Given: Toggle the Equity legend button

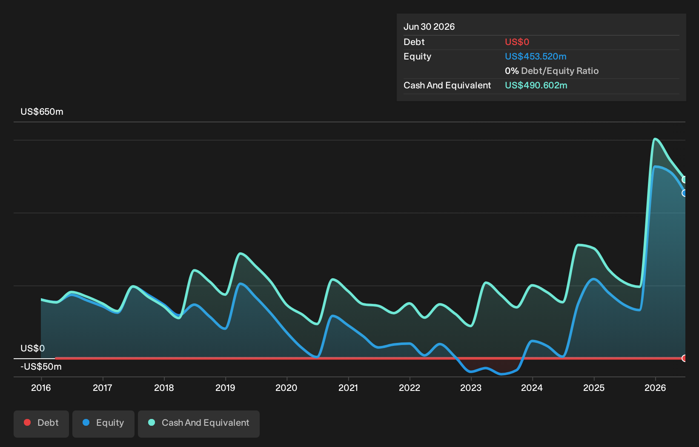Looking at the screenshot, I should click(103, 424).
